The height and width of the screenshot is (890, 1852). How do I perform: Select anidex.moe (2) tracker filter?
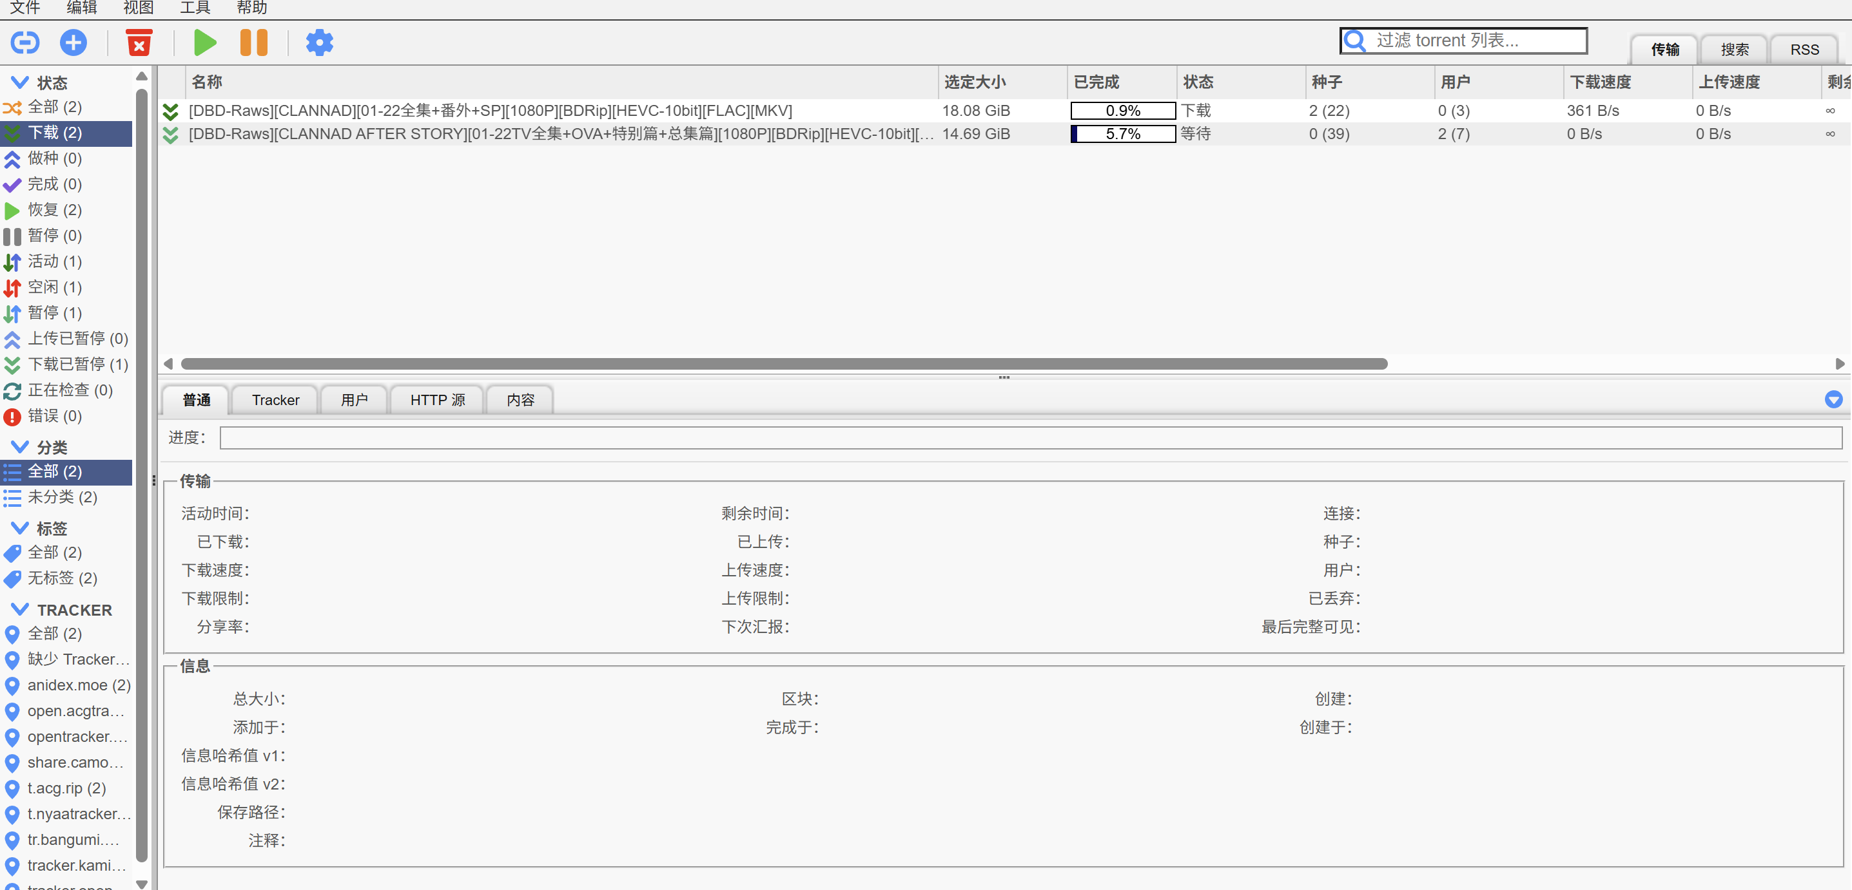66,685
